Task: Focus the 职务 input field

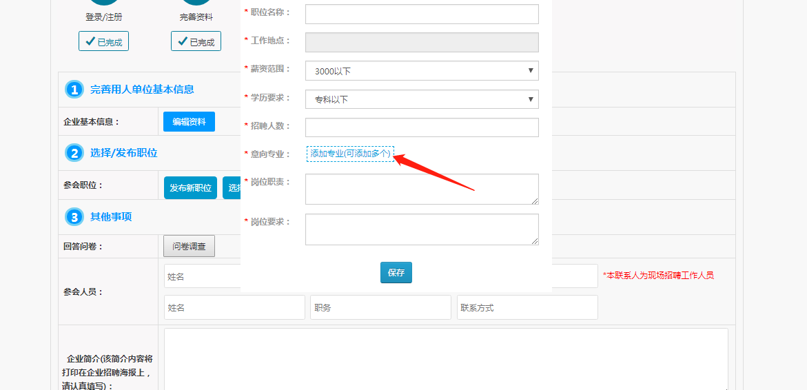Action: tap(380, 308)
